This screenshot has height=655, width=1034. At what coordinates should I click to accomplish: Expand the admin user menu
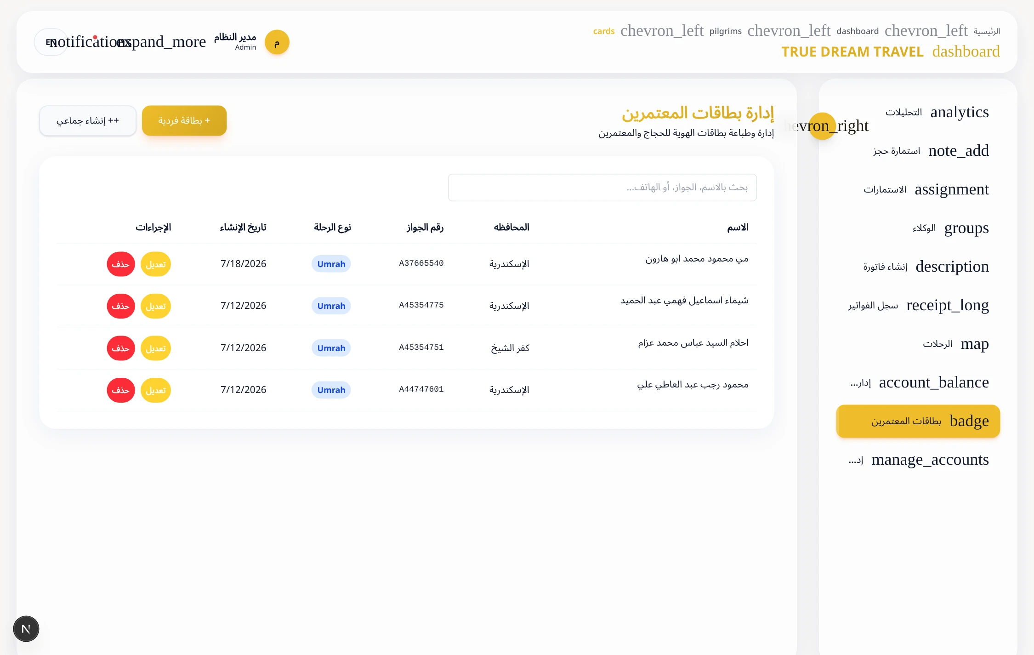(x=162, y=42)
